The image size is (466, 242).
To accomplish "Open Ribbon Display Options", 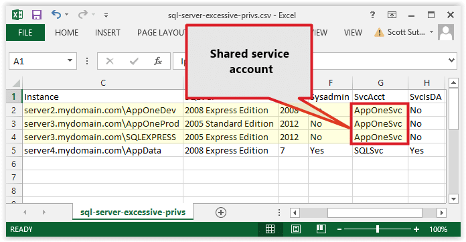I will coord(392,15).
